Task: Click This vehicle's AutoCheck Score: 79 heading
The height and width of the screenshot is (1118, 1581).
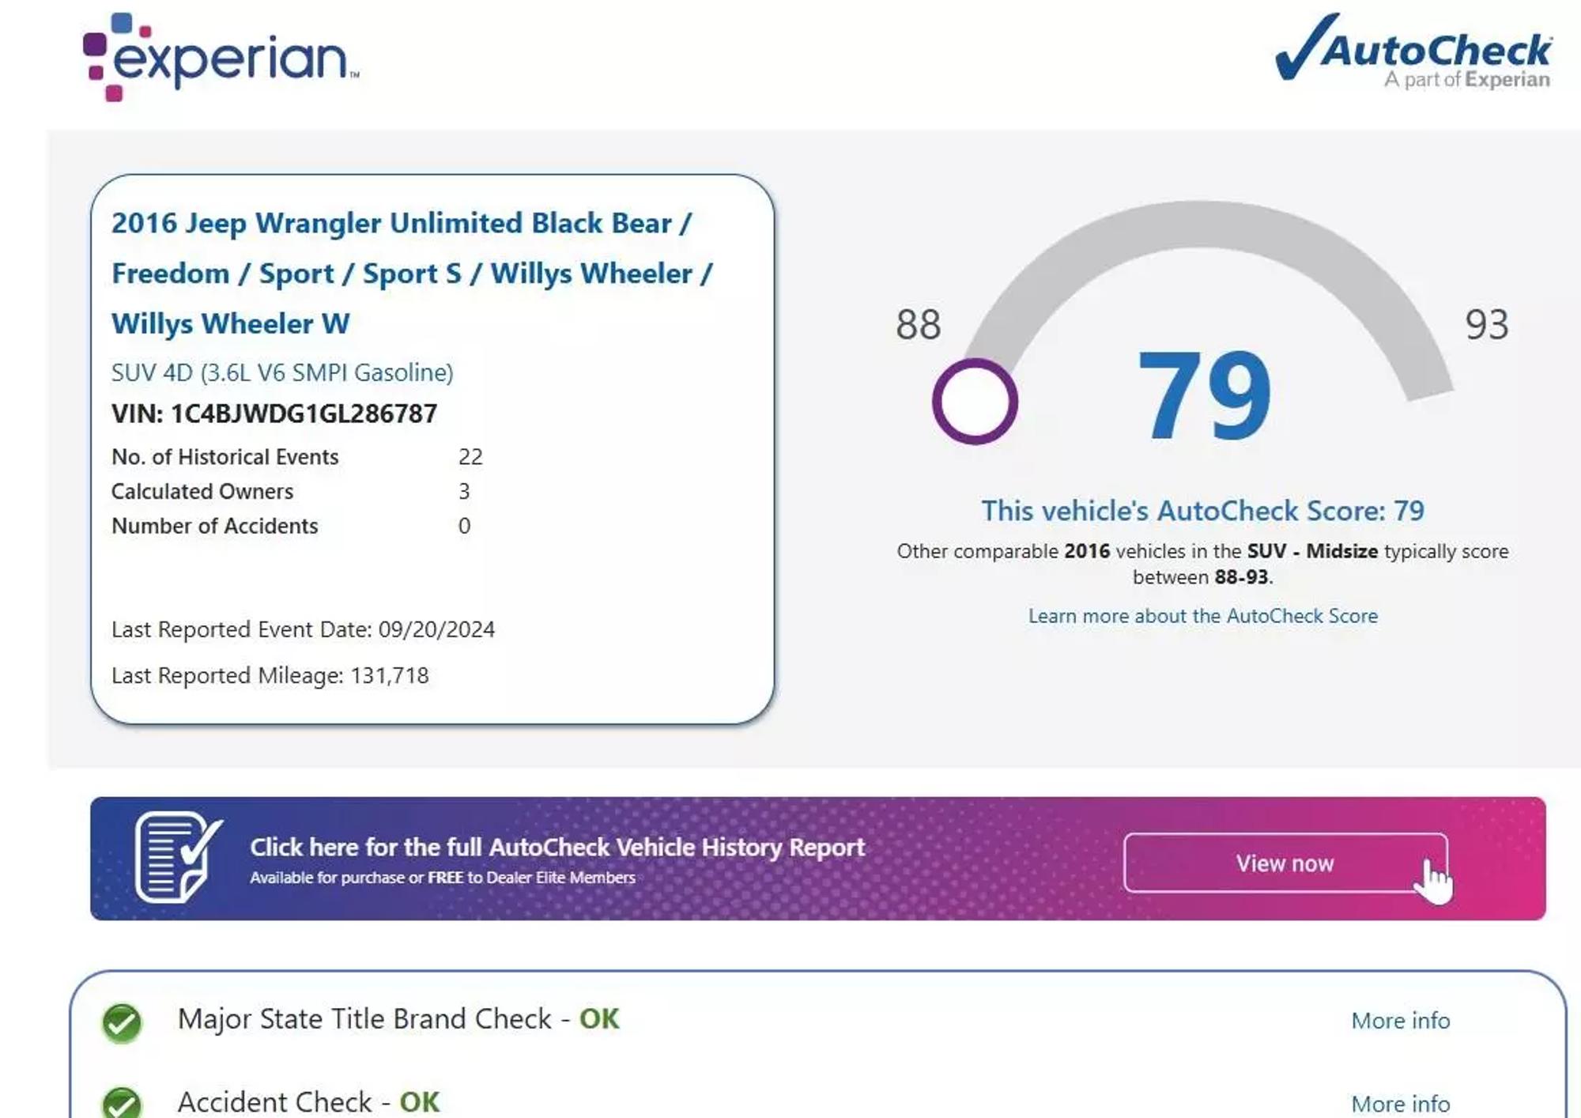Action: (1202, 511)
